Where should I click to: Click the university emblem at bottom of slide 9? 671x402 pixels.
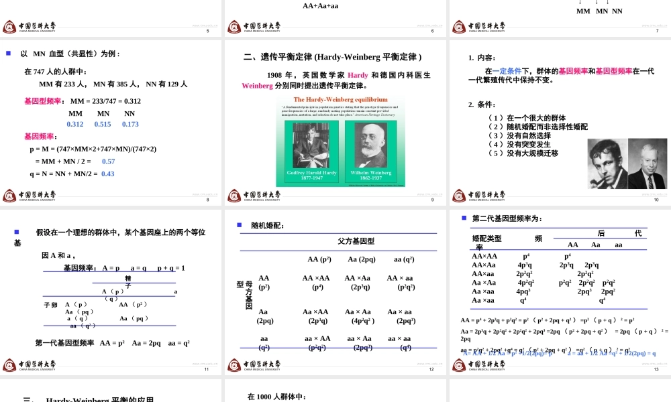click(233, 196)
